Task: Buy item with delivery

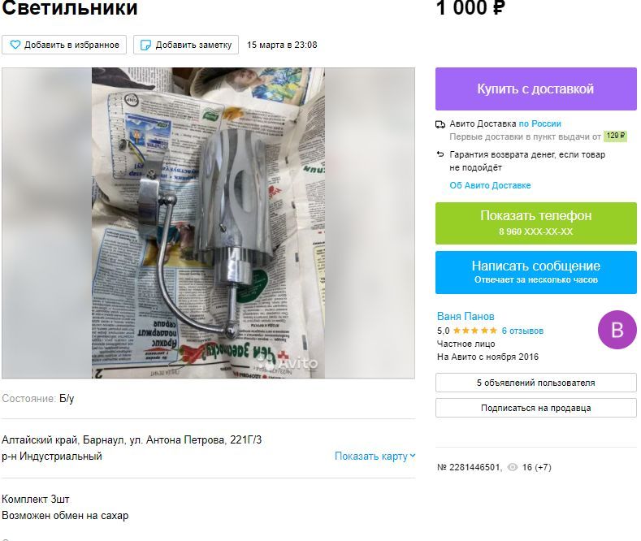Action: pos(536,89)
